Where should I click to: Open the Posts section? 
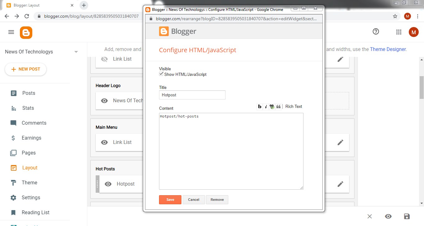29,93
